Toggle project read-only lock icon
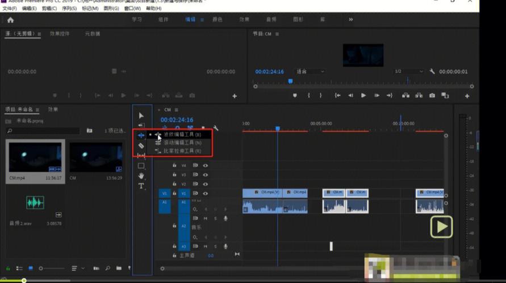Image resolution: width=506 pixels, height=283 pixels. 8,268
